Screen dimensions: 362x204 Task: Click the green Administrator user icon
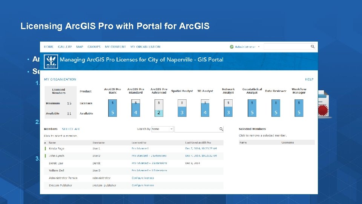pos(232,47)
